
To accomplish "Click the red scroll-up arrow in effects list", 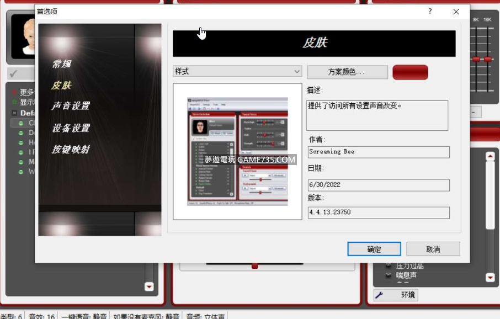I will click(x=490, y=157).
